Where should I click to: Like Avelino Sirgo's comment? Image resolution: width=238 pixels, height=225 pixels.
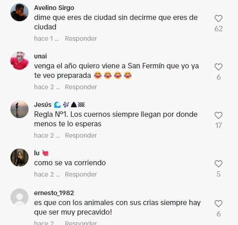(x=219, y=19)
